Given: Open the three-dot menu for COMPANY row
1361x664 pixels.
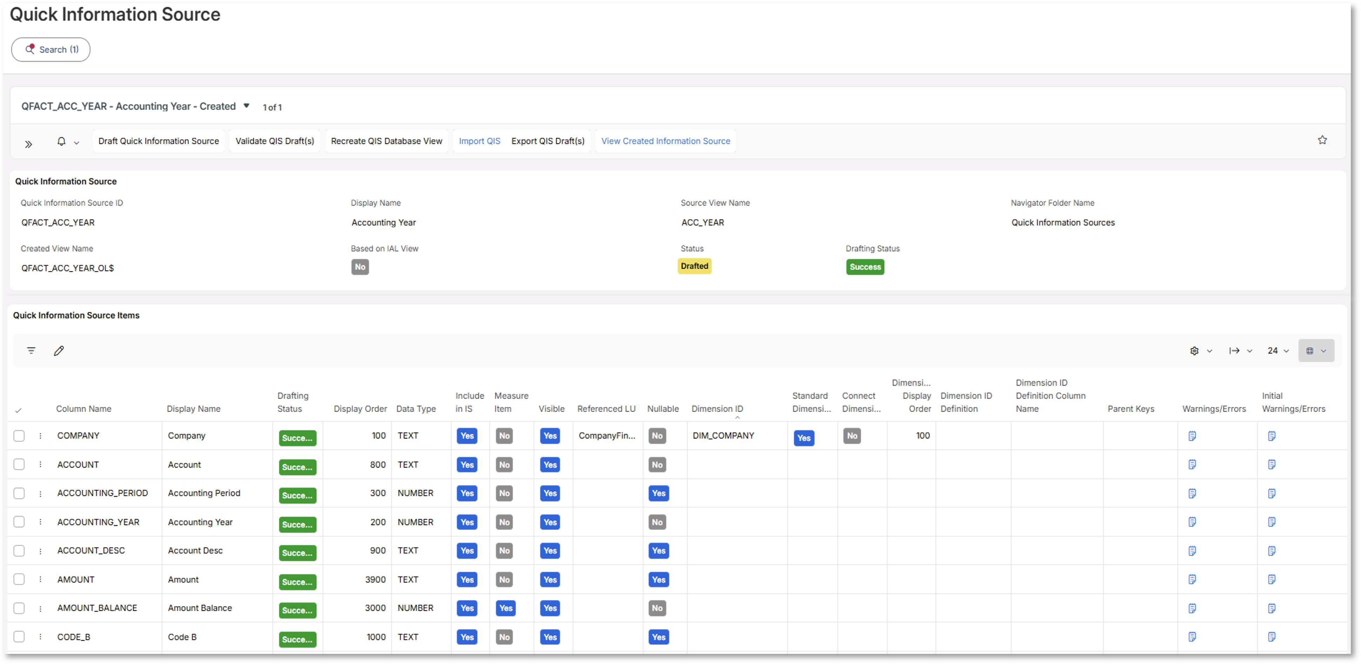Looking at the screenshot, I should [40, 436].
